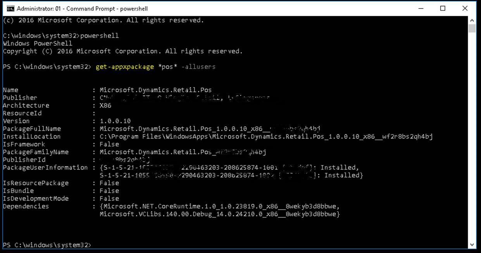Click the 'C:\windows\system32>powershell' line
The image size is (481, 253).
pyautogui.click(x=61, y=36)
